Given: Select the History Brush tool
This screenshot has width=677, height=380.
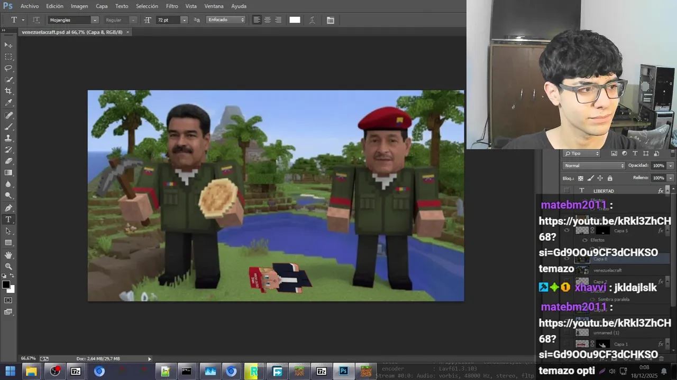Looking at the screenshot, I should tap(8, 150).
